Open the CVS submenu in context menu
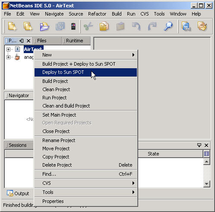The width and height of the screenshot is (215, 212). click(86, 183)
